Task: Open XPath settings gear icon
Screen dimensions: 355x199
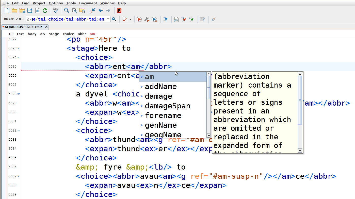Action: point(114,19)
